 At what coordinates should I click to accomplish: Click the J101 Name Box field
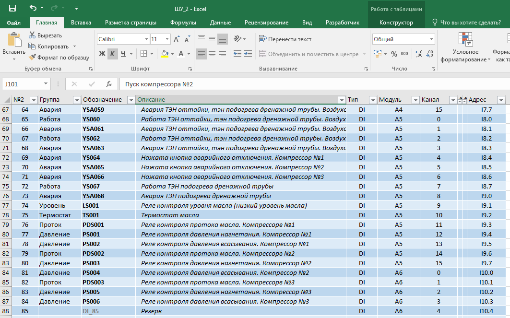coord(22,84)
